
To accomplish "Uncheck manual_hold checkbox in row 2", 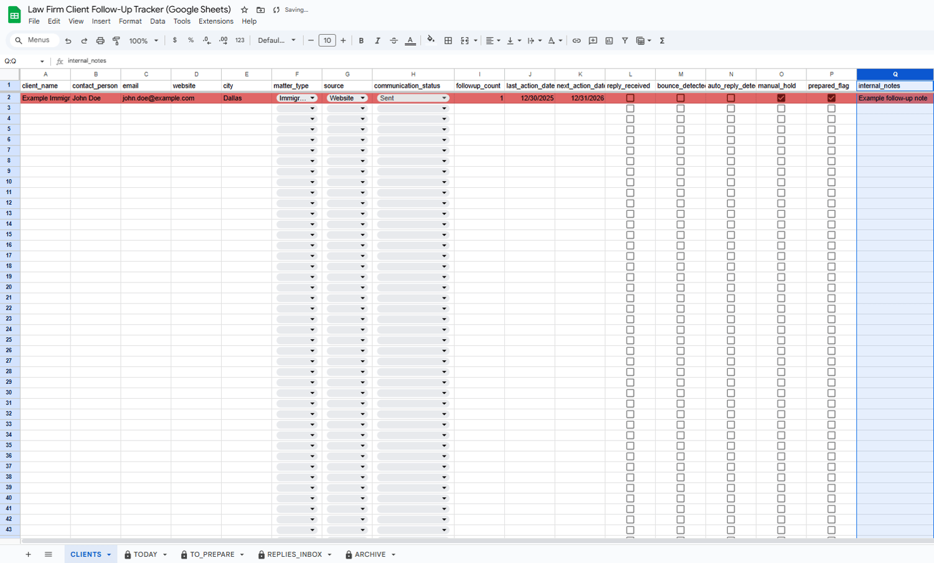I will [781, 98].
